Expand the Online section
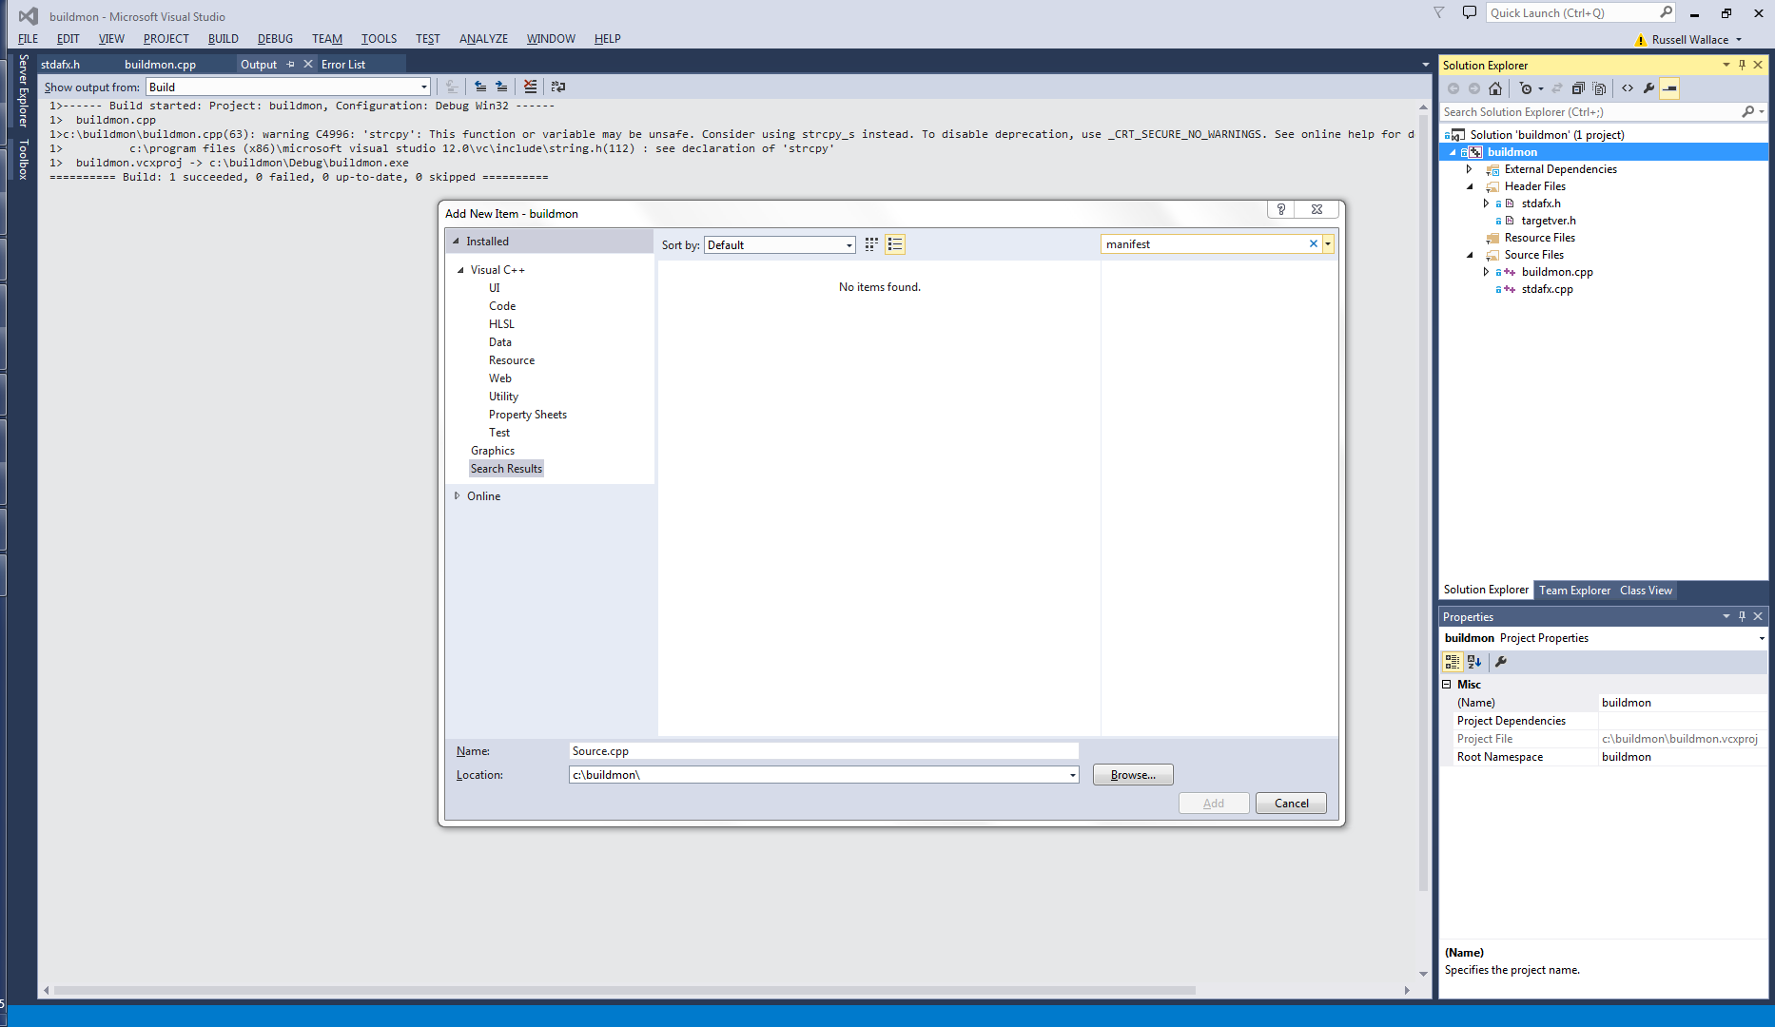The image size is (1775, 1027). click(x=457, y=496)
